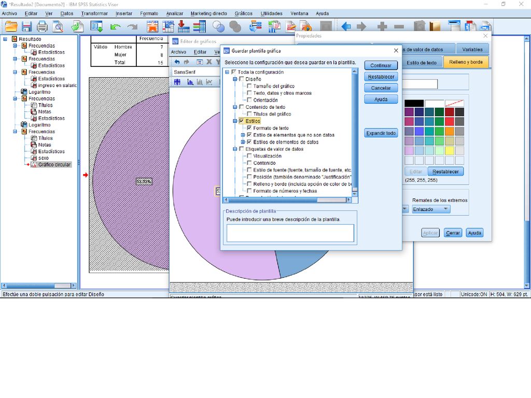531x398 pixels.
Task: Click the Go to data icon with orange star
Action: coord(152,26)
